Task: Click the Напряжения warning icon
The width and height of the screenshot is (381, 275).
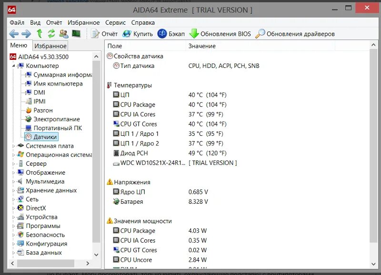Action: click(110, 182)
